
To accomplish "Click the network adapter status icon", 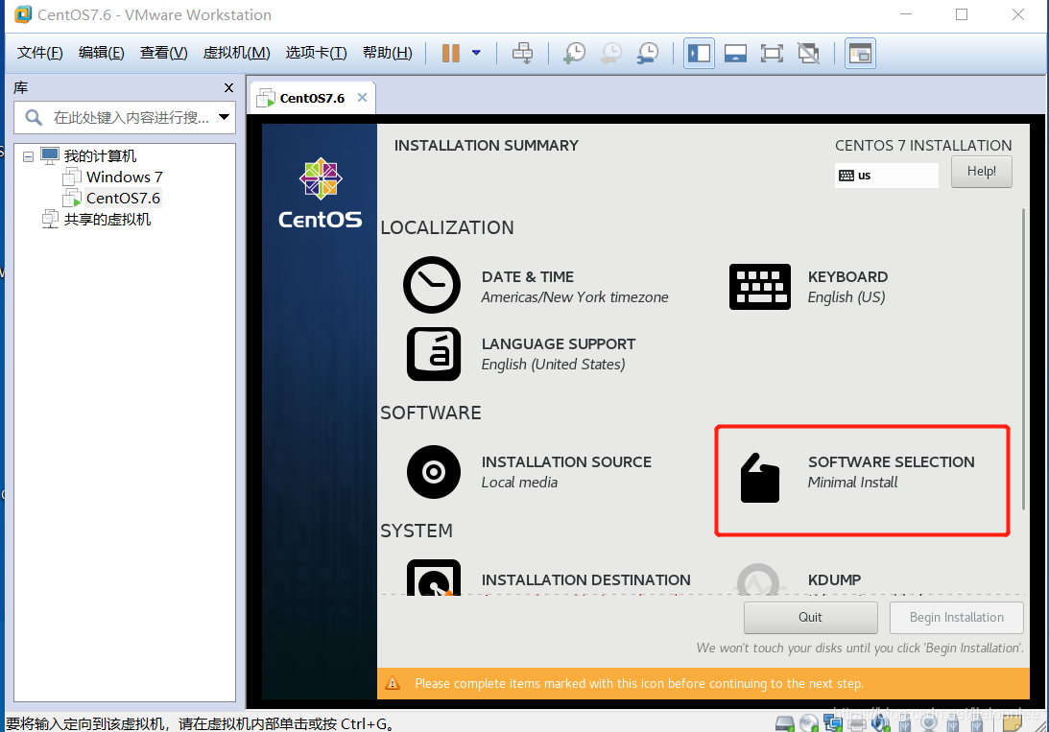I will click(833, 723).
